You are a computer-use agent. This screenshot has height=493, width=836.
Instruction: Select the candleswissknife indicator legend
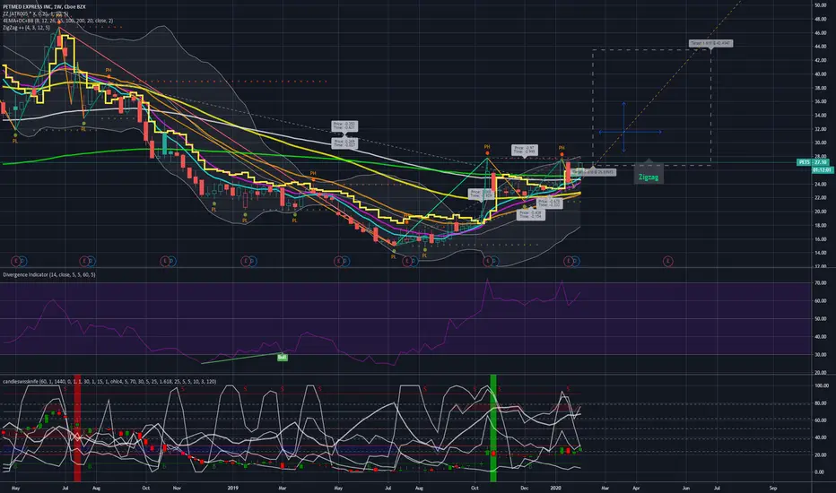point(109,382)
